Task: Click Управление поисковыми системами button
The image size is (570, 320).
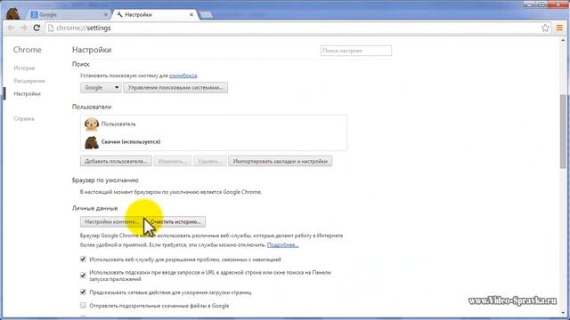Action: pyautogui.click(x=175, y=88)
